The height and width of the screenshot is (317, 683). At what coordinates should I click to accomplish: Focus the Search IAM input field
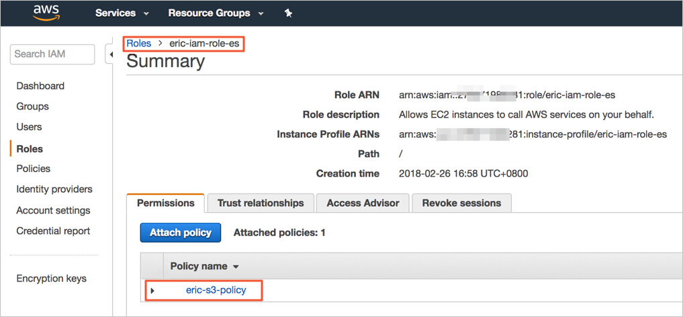[x=54, y=54]
